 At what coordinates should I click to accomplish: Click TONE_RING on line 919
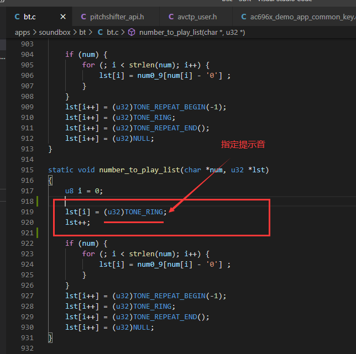coord(144,212)
